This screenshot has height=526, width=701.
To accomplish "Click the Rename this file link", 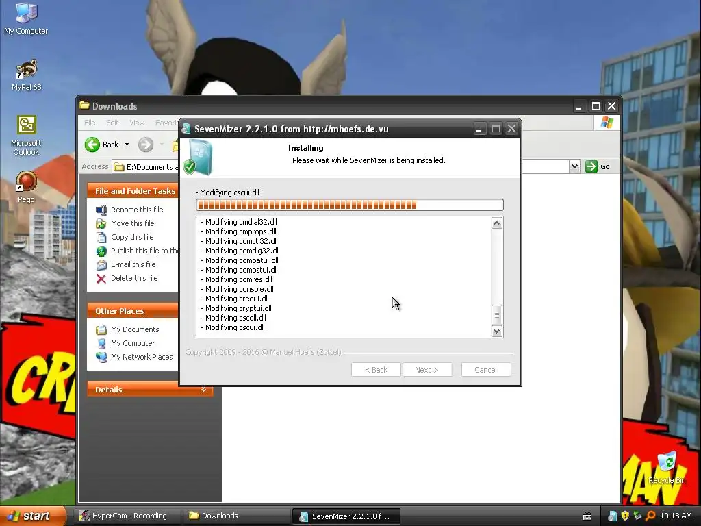I will (137, 210).
